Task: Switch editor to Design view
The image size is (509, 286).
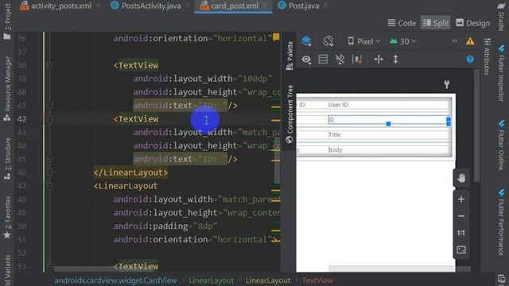Action: [x=473, y=23]
